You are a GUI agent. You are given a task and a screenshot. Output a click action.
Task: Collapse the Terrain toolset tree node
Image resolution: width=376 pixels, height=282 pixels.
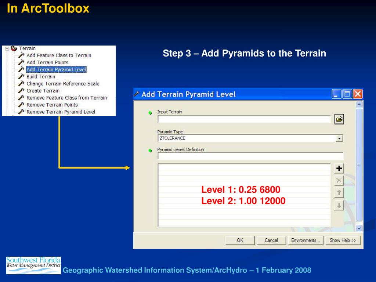7,49
